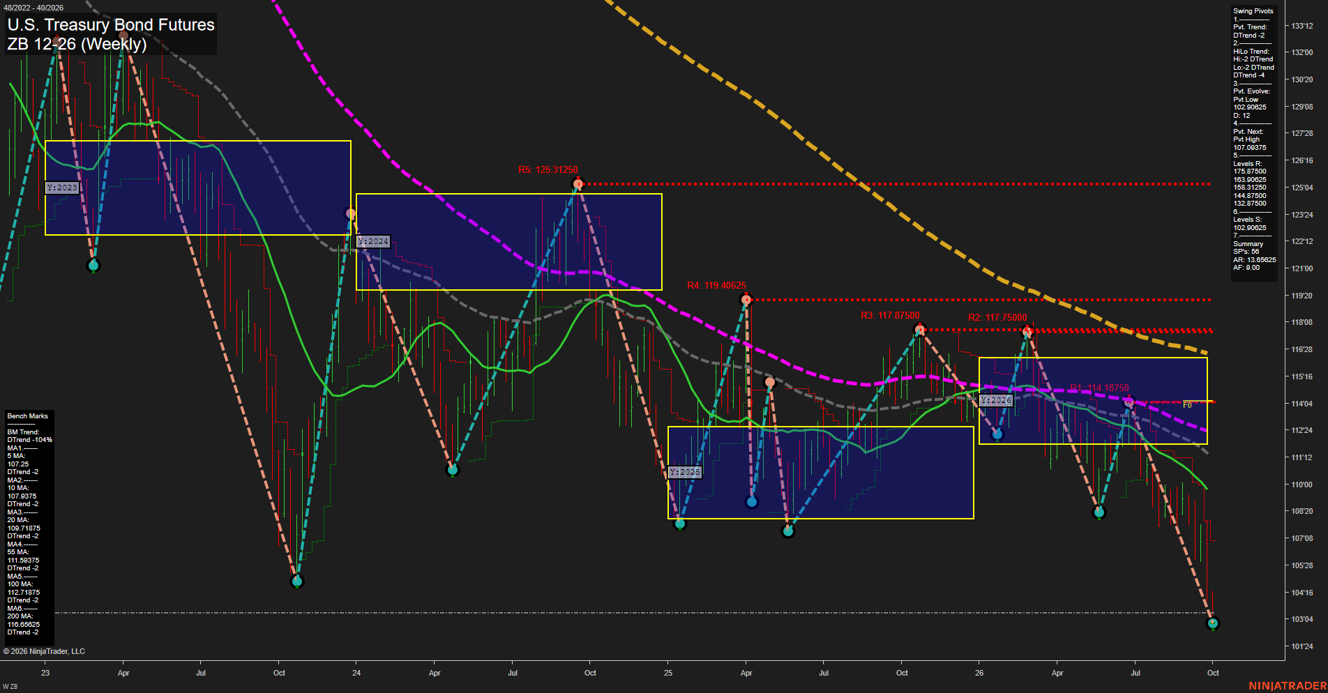Select the Y:2026 yearly range label

(x=996, y=400)
